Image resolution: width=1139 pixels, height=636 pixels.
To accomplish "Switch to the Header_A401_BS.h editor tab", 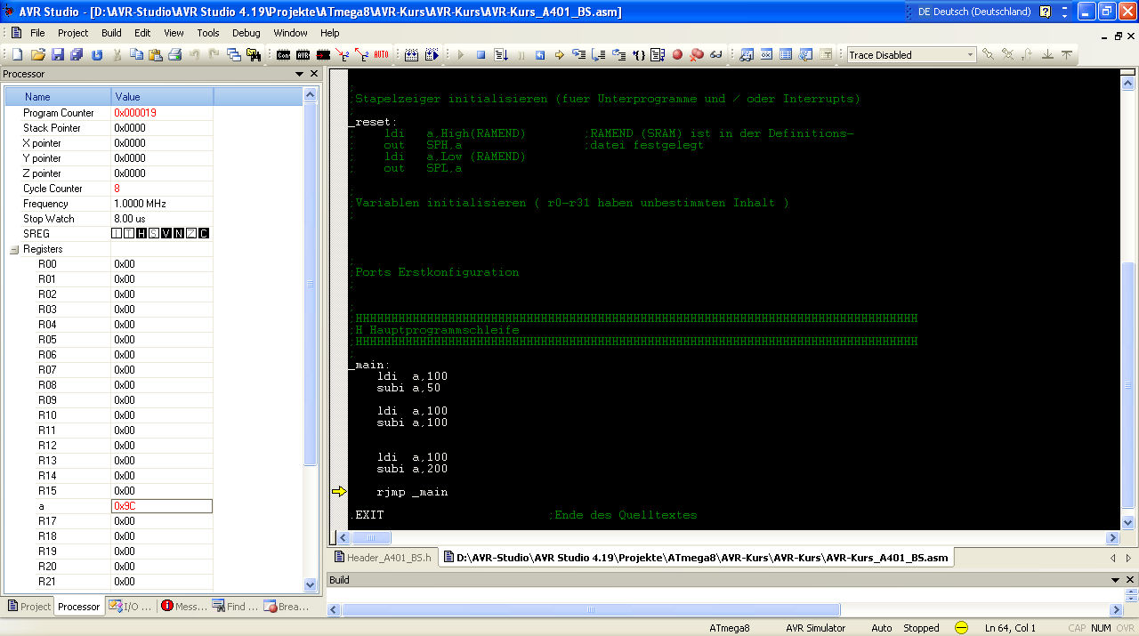I will click(x=383, y=558).
